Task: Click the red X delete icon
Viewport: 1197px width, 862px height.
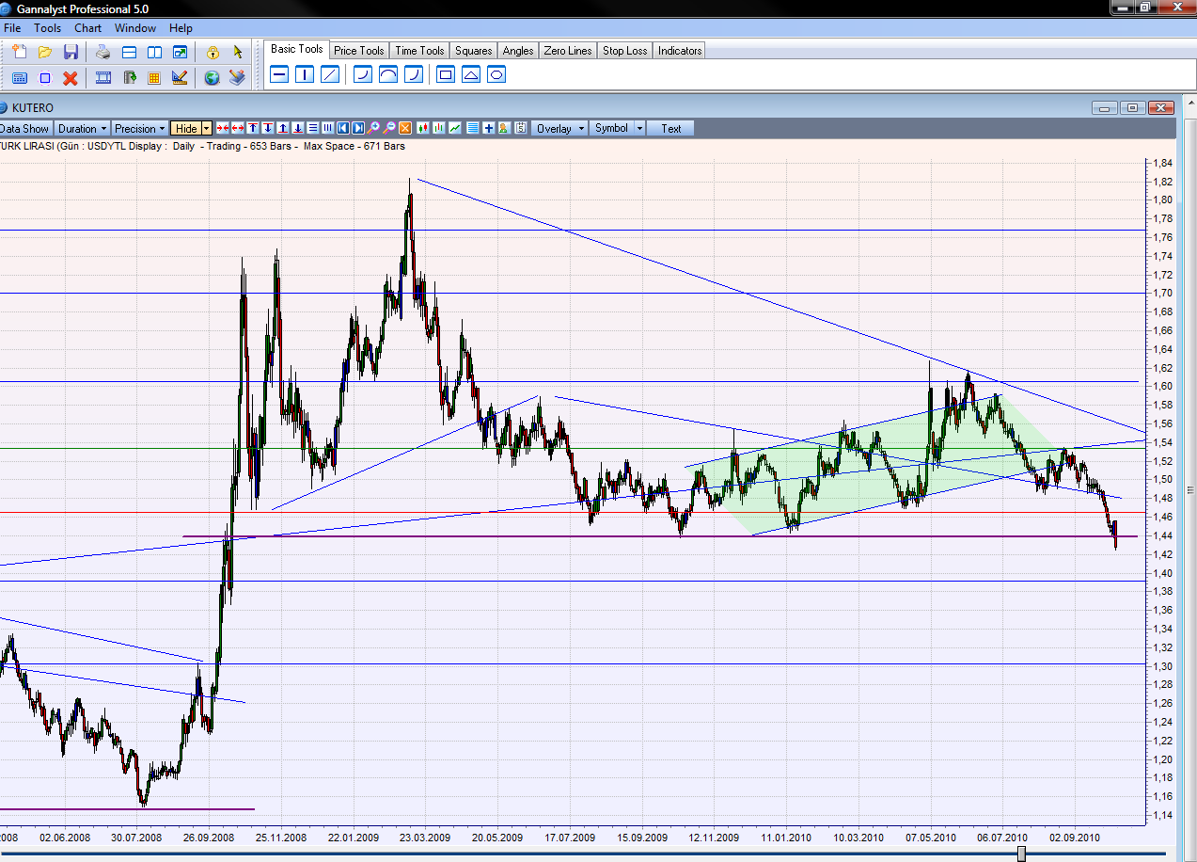Action: pos(71,78)
